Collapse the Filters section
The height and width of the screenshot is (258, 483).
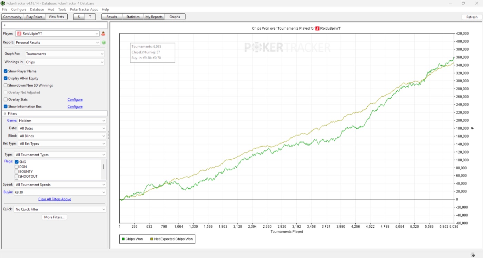coord(5,113)
